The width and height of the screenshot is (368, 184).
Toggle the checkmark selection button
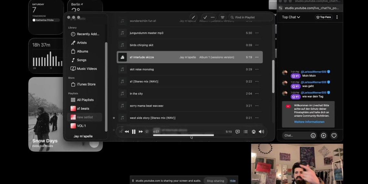[205, 17]
